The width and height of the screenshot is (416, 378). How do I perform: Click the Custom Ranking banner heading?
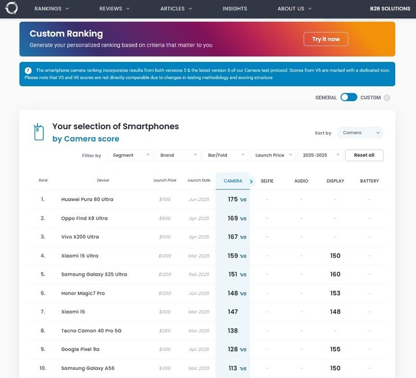pyautogui.click(x=66, y=34)
